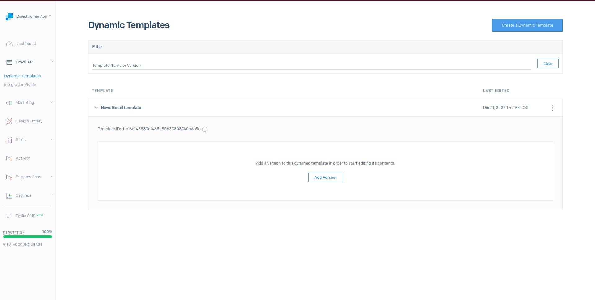
Task: Expand the Suppressions sidebar section
Action: (51, 177)
